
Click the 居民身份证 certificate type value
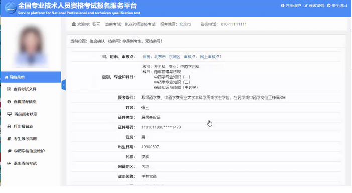click(x=151, y=117)
